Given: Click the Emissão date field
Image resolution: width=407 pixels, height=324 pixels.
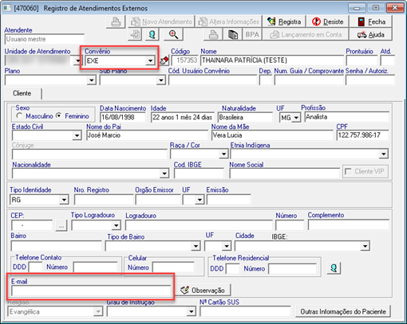Looking at the screenshot, I should point(228,200).
